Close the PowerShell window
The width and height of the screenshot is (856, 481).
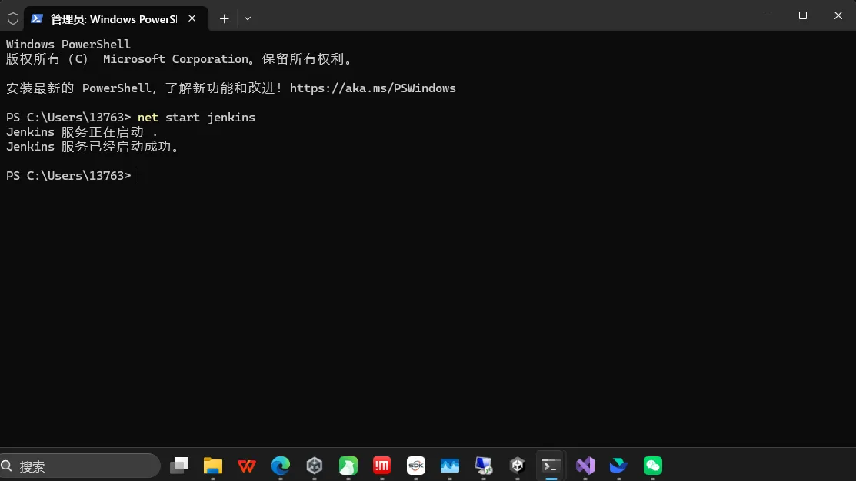point(838,15)
